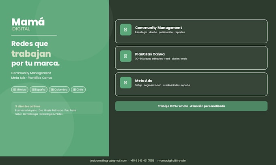Click the DIGITAL subtitle under the logo
Image resolution: width=276 pixels, height=165 pixels.
21,29
